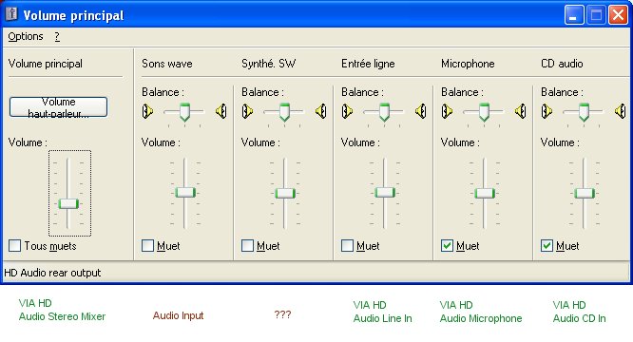633x342 pixels.
Task: Click the Microphone volume slider thumb
Action: click(x=484, y=193)
